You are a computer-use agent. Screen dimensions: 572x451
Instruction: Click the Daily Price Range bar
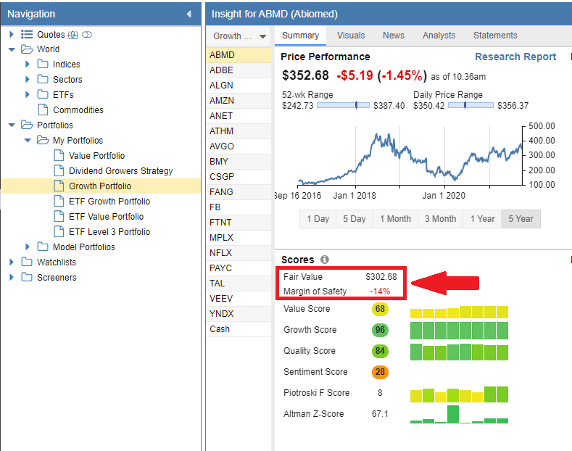(471, 105)
